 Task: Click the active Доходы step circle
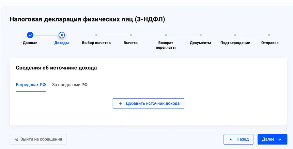click(x=62, y=35)
